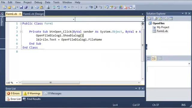Open the Project menu

pyautogui.click(x=27, y=2)
